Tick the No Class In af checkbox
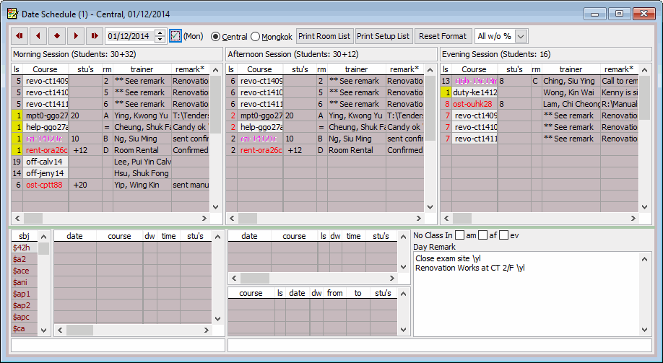This screenshot has height=363, width=663. point(482,235)
